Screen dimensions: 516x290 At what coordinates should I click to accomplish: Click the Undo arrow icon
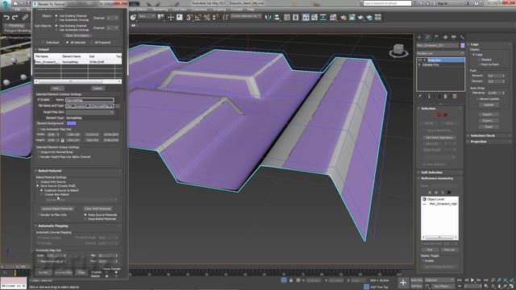6,18
